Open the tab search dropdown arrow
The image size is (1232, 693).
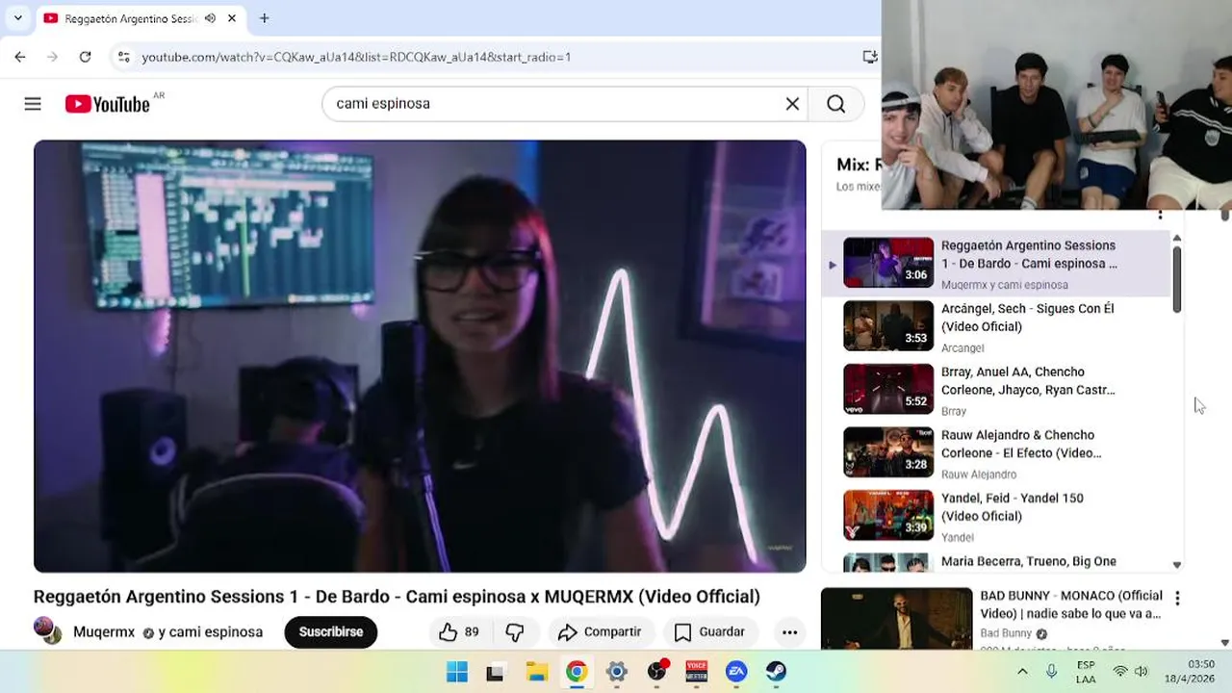(x=17, y=18)
